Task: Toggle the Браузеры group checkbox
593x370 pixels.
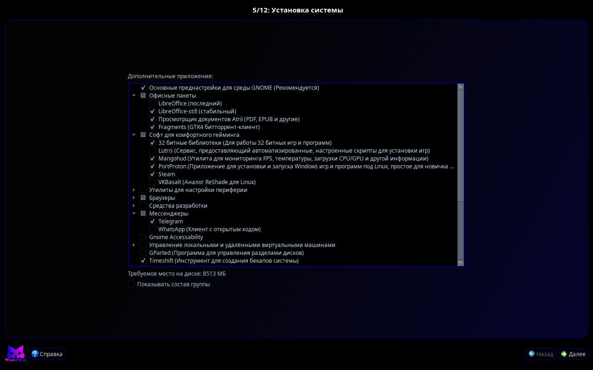Action: (143, 198)
